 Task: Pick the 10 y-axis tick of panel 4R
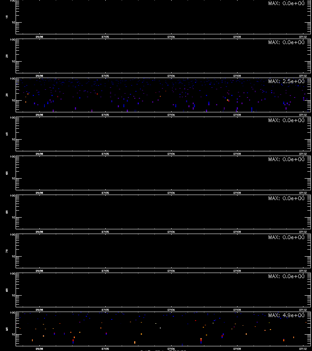click(13, 140)
